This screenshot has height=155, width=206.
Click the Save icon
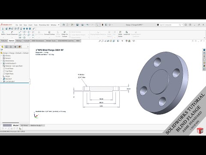(x=77, y=25)
